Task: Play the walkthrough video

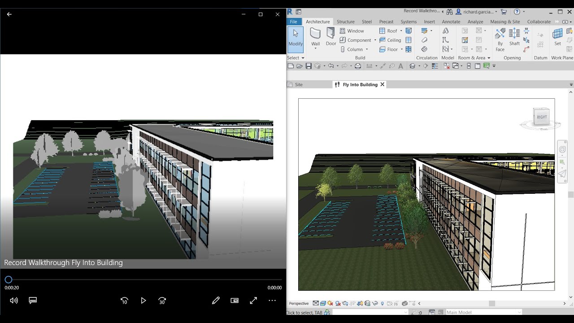Action: (143, 301)
